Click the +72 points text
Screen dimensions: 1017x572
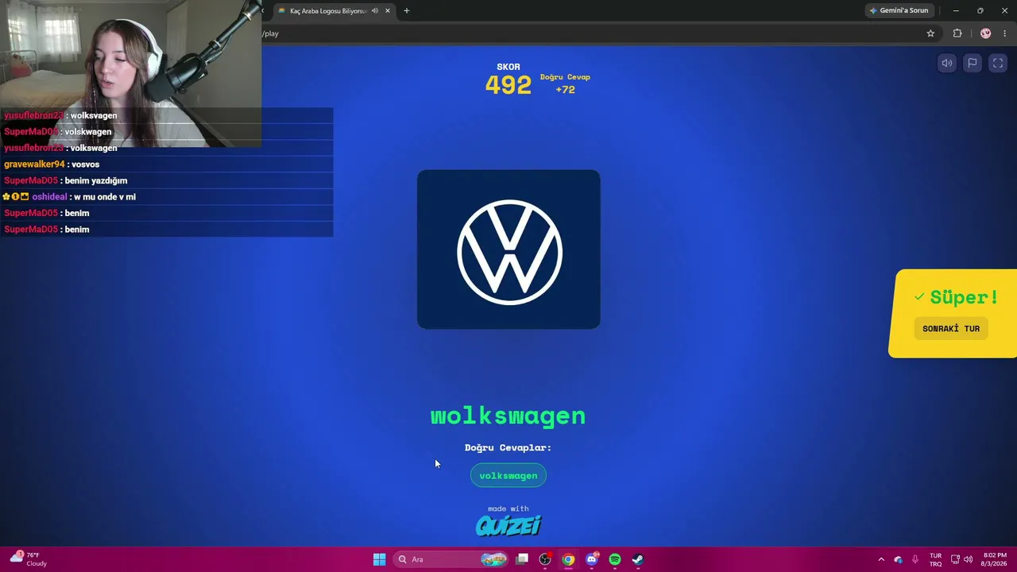point(565,89)
